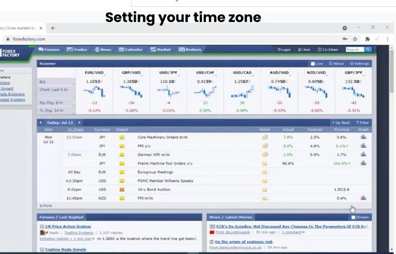Screen dimensions: 396x254
Task: Click the blue search magnifier button
Action: [368, 50]
